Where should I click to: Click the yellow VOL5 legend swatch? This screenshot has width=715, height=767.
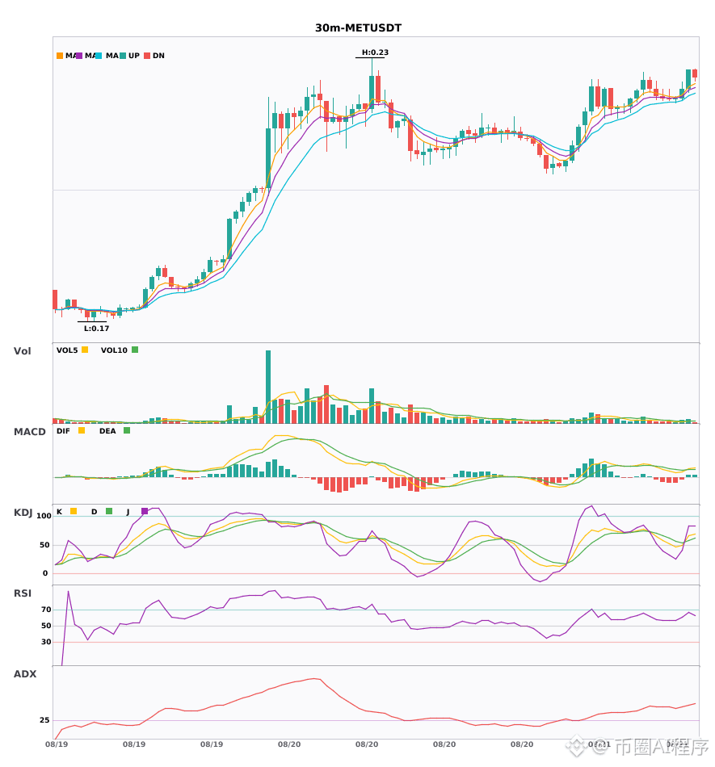click(x=85, y=350)
